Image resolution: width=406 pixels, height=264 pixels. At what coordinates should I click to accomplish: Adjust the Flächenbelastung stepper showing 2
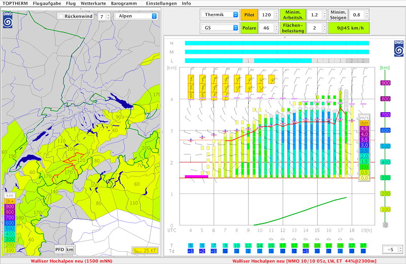325,28
